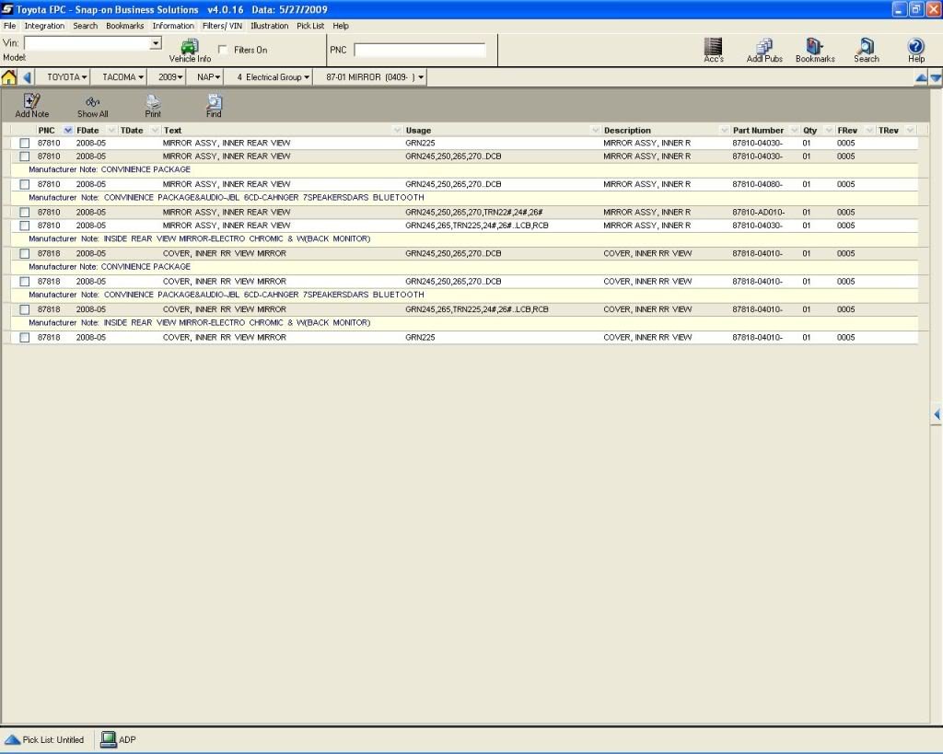This screenshot has width=943, height=754.
Task: Open the Help toolbar icon
Action: [x=916, y=51]
